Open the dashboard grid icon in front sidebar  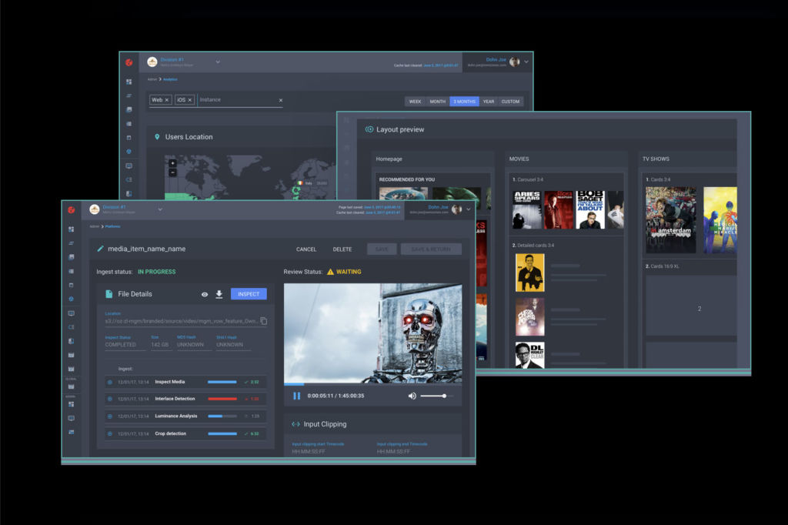coord(72,229)
